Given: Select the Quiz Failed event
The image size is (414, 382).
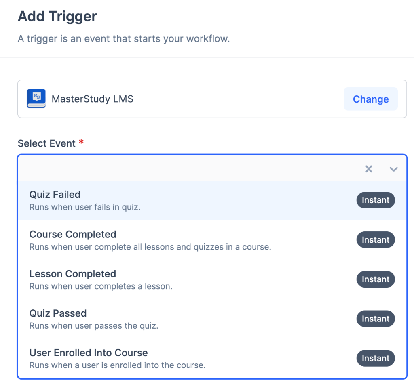Looking at the screenshot, I should pos(55,195).
